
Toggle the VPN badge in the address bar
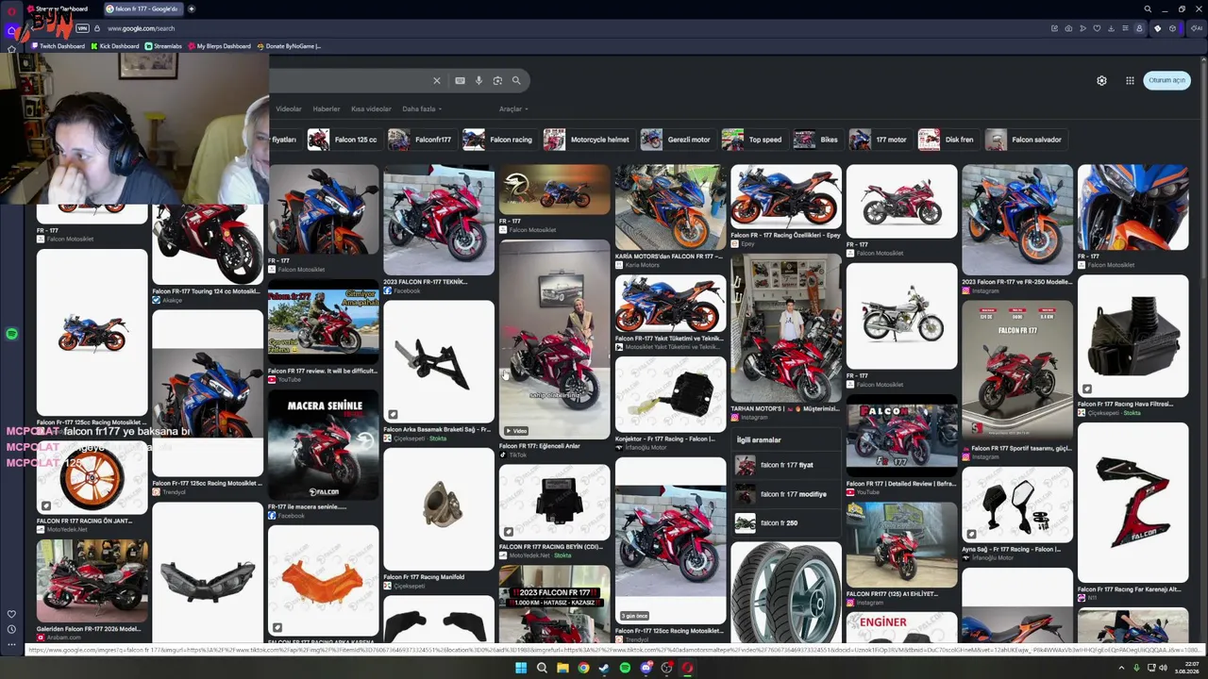tap(82, 28)
